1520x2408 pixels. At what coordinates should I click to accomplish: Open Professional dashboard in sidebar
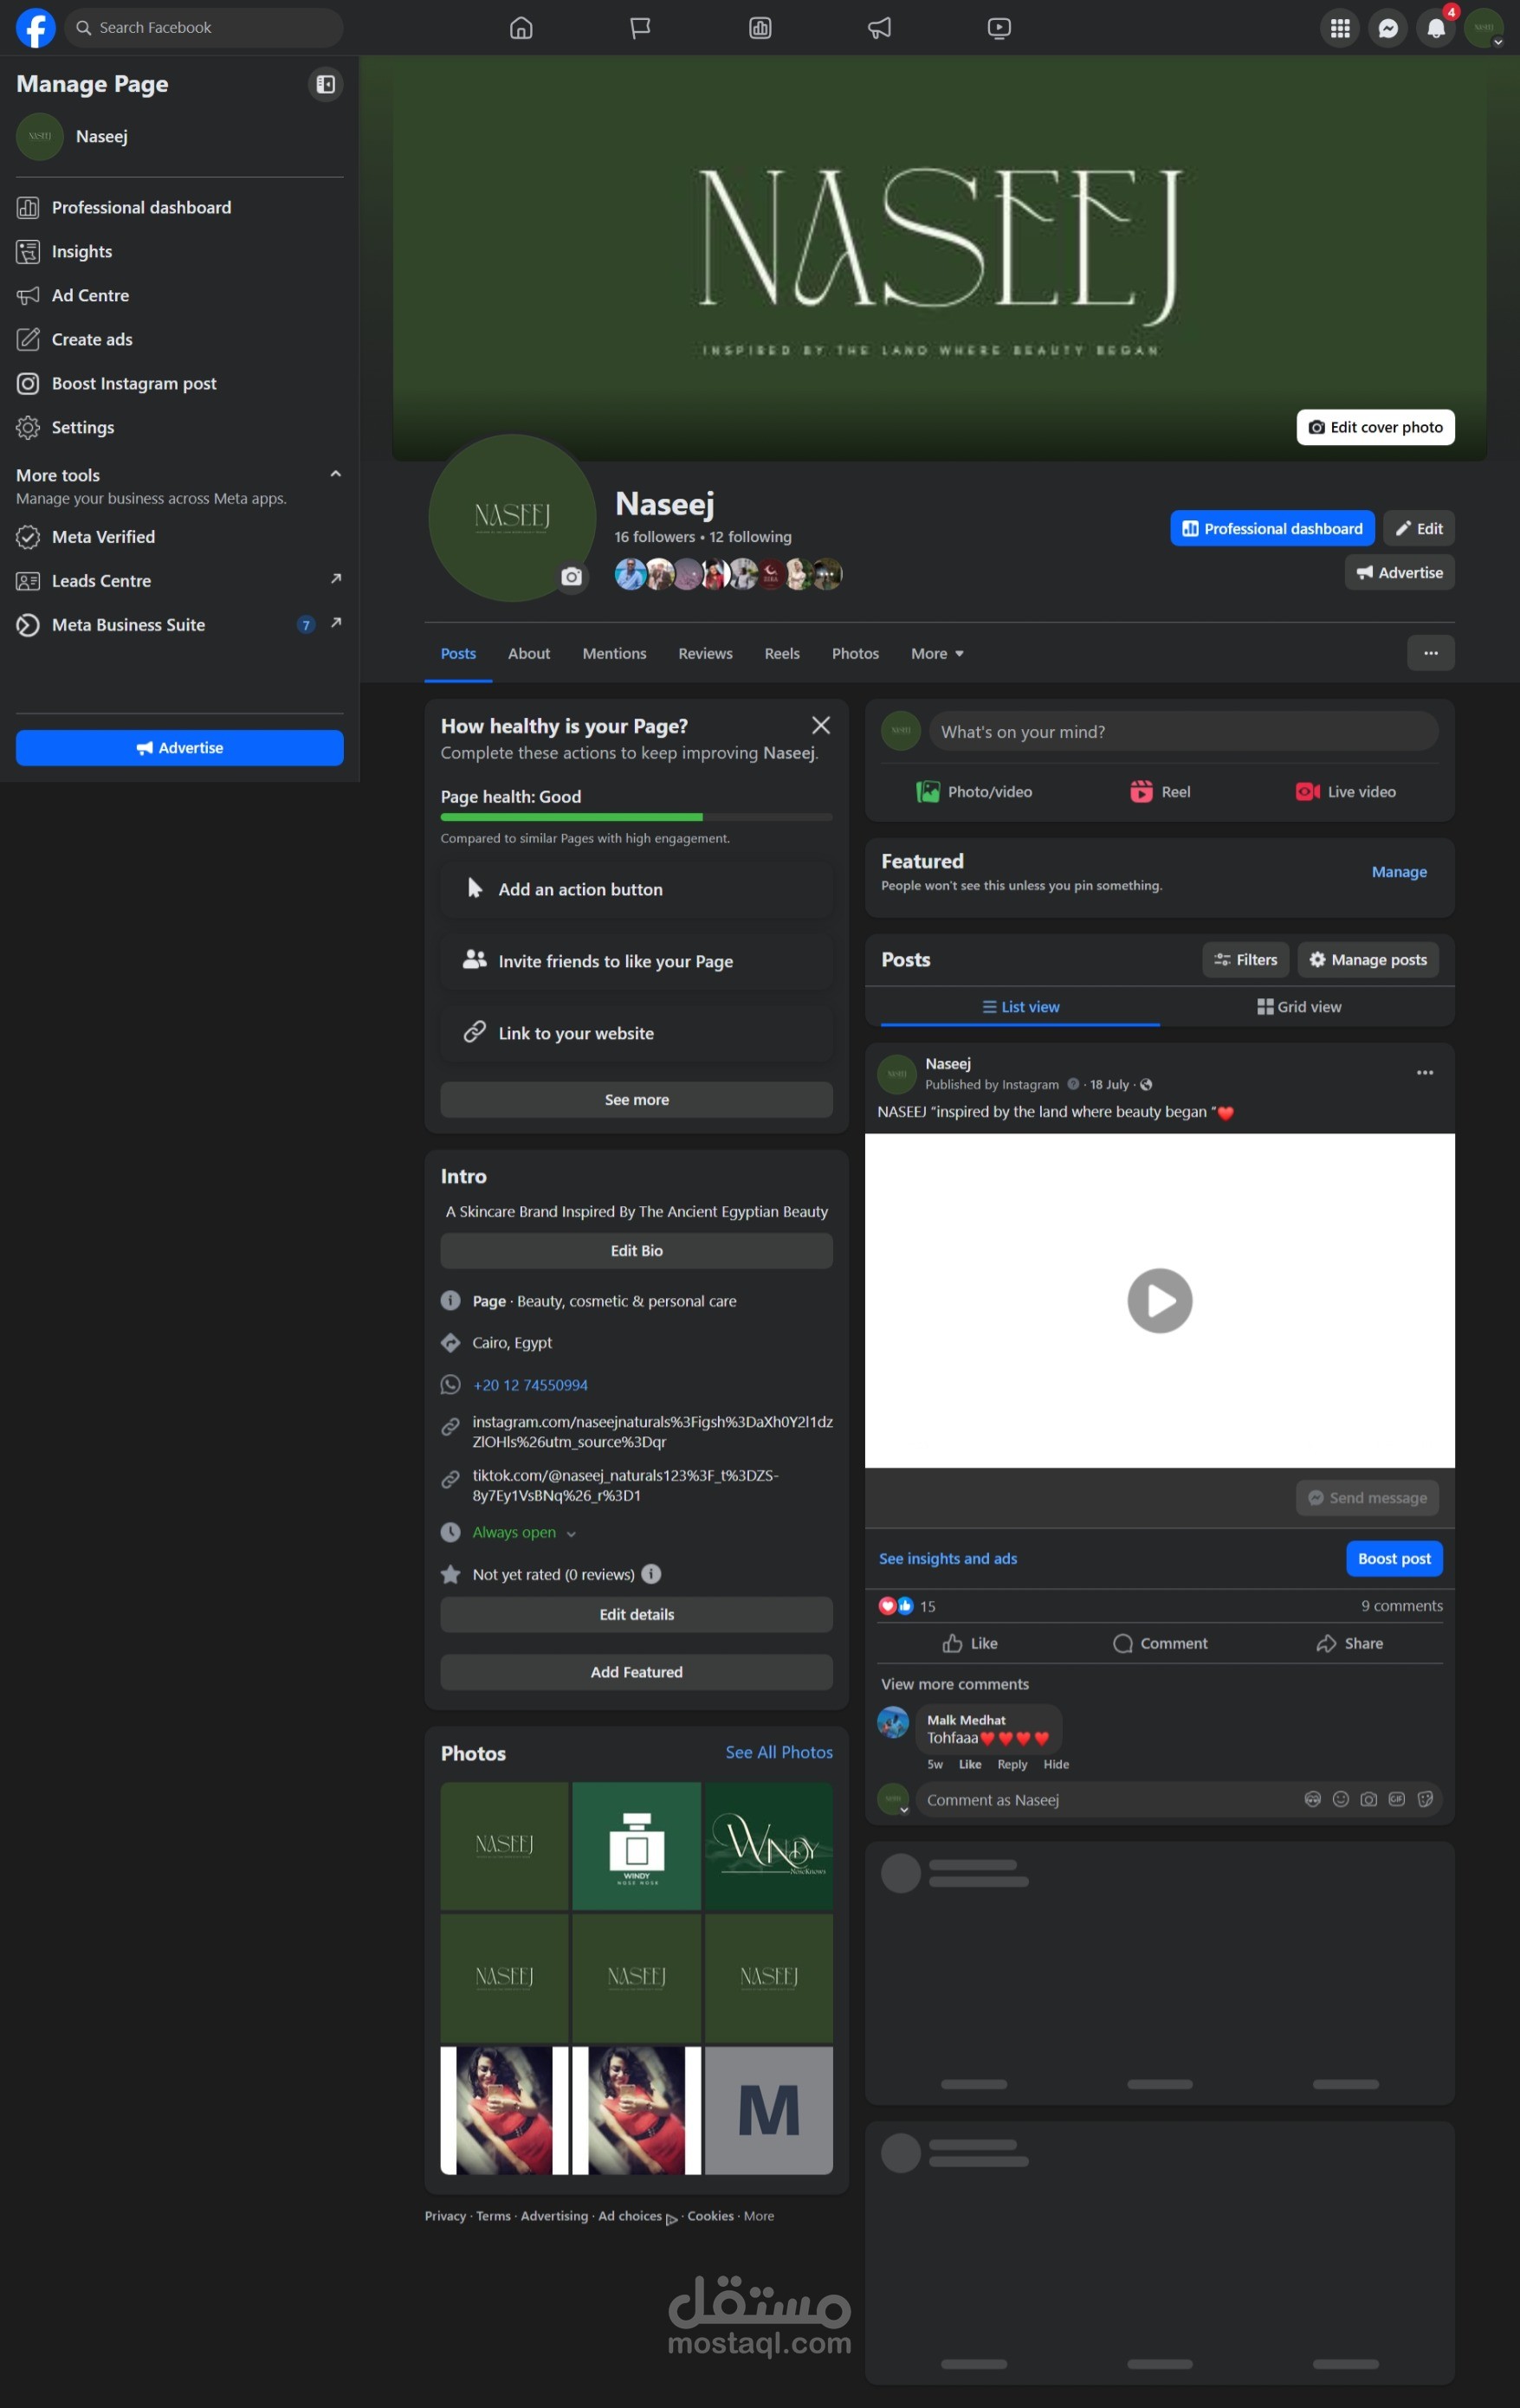pyautogui.click(x=180, y=207)
